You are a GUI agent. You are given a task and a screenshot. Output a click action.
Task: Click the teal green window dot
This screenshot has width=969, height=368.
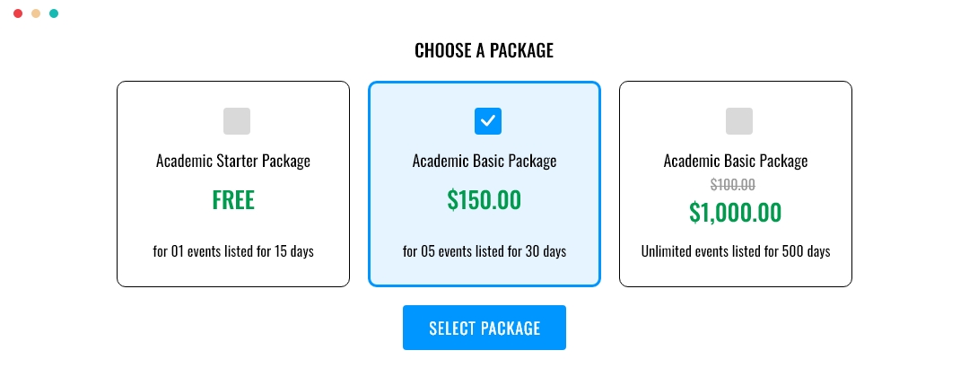click(x=54, y=13)
